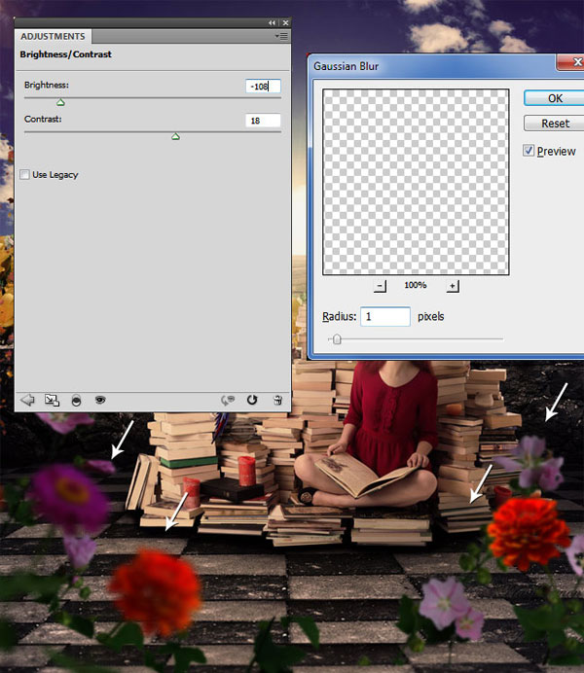Delete this adjustment layer trash icon
The height and width of the screenshot is (673, 584).
pos(277,400)
